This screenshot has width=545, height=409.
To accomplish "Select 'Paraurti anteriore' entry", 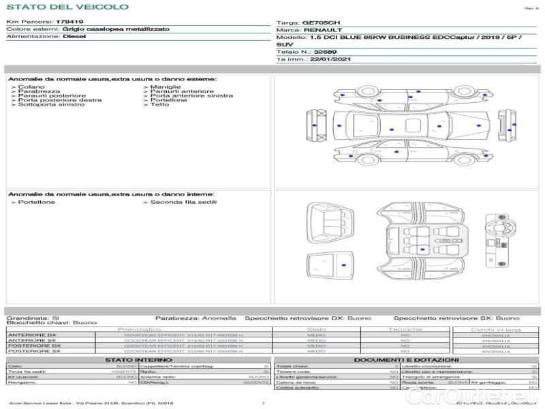I will pos(182,91).
